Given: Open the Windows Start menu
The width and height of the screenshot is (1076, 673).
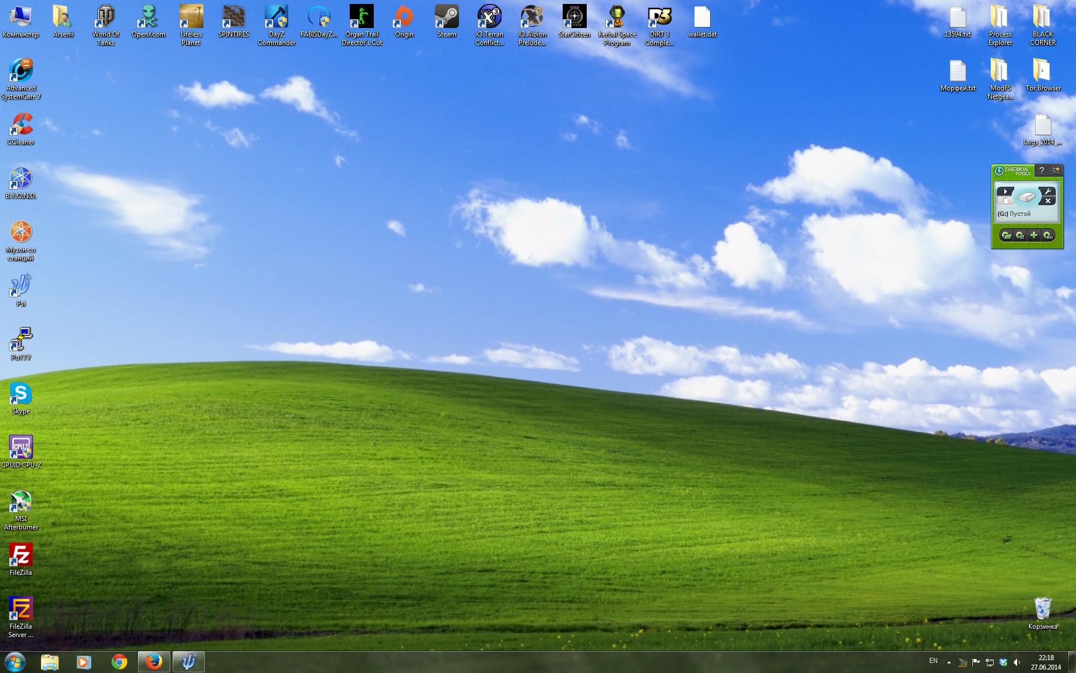Looking at the screenshot, I should pos(15,662).
